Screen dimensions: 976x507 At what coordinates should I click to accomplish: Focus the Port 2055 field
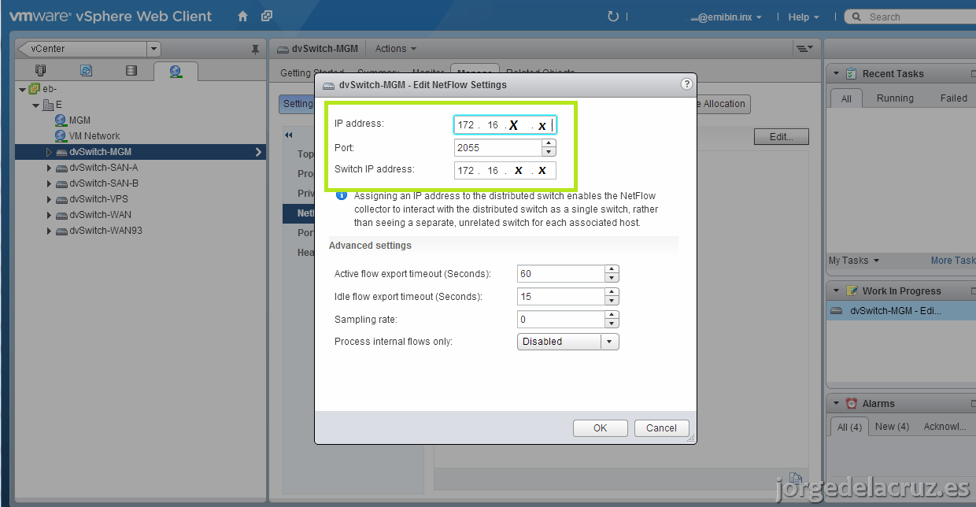point(498,147)
